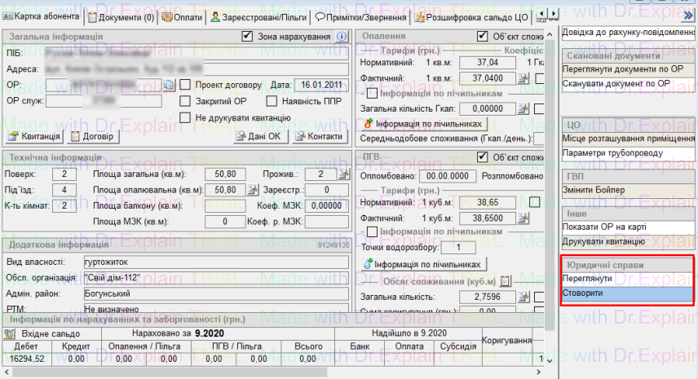Viewport: 698px width, 379px height.
Task: Click edit icon next to Площа опалювальна
Action: [x=252, y=190]
